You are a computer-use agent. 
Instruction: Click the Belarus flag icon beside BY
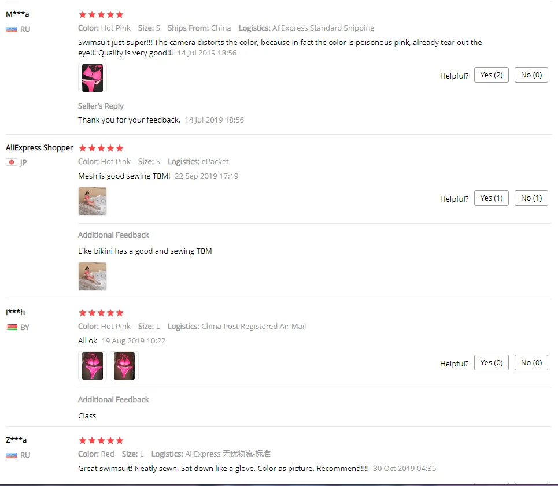click(x=12, y=327)
